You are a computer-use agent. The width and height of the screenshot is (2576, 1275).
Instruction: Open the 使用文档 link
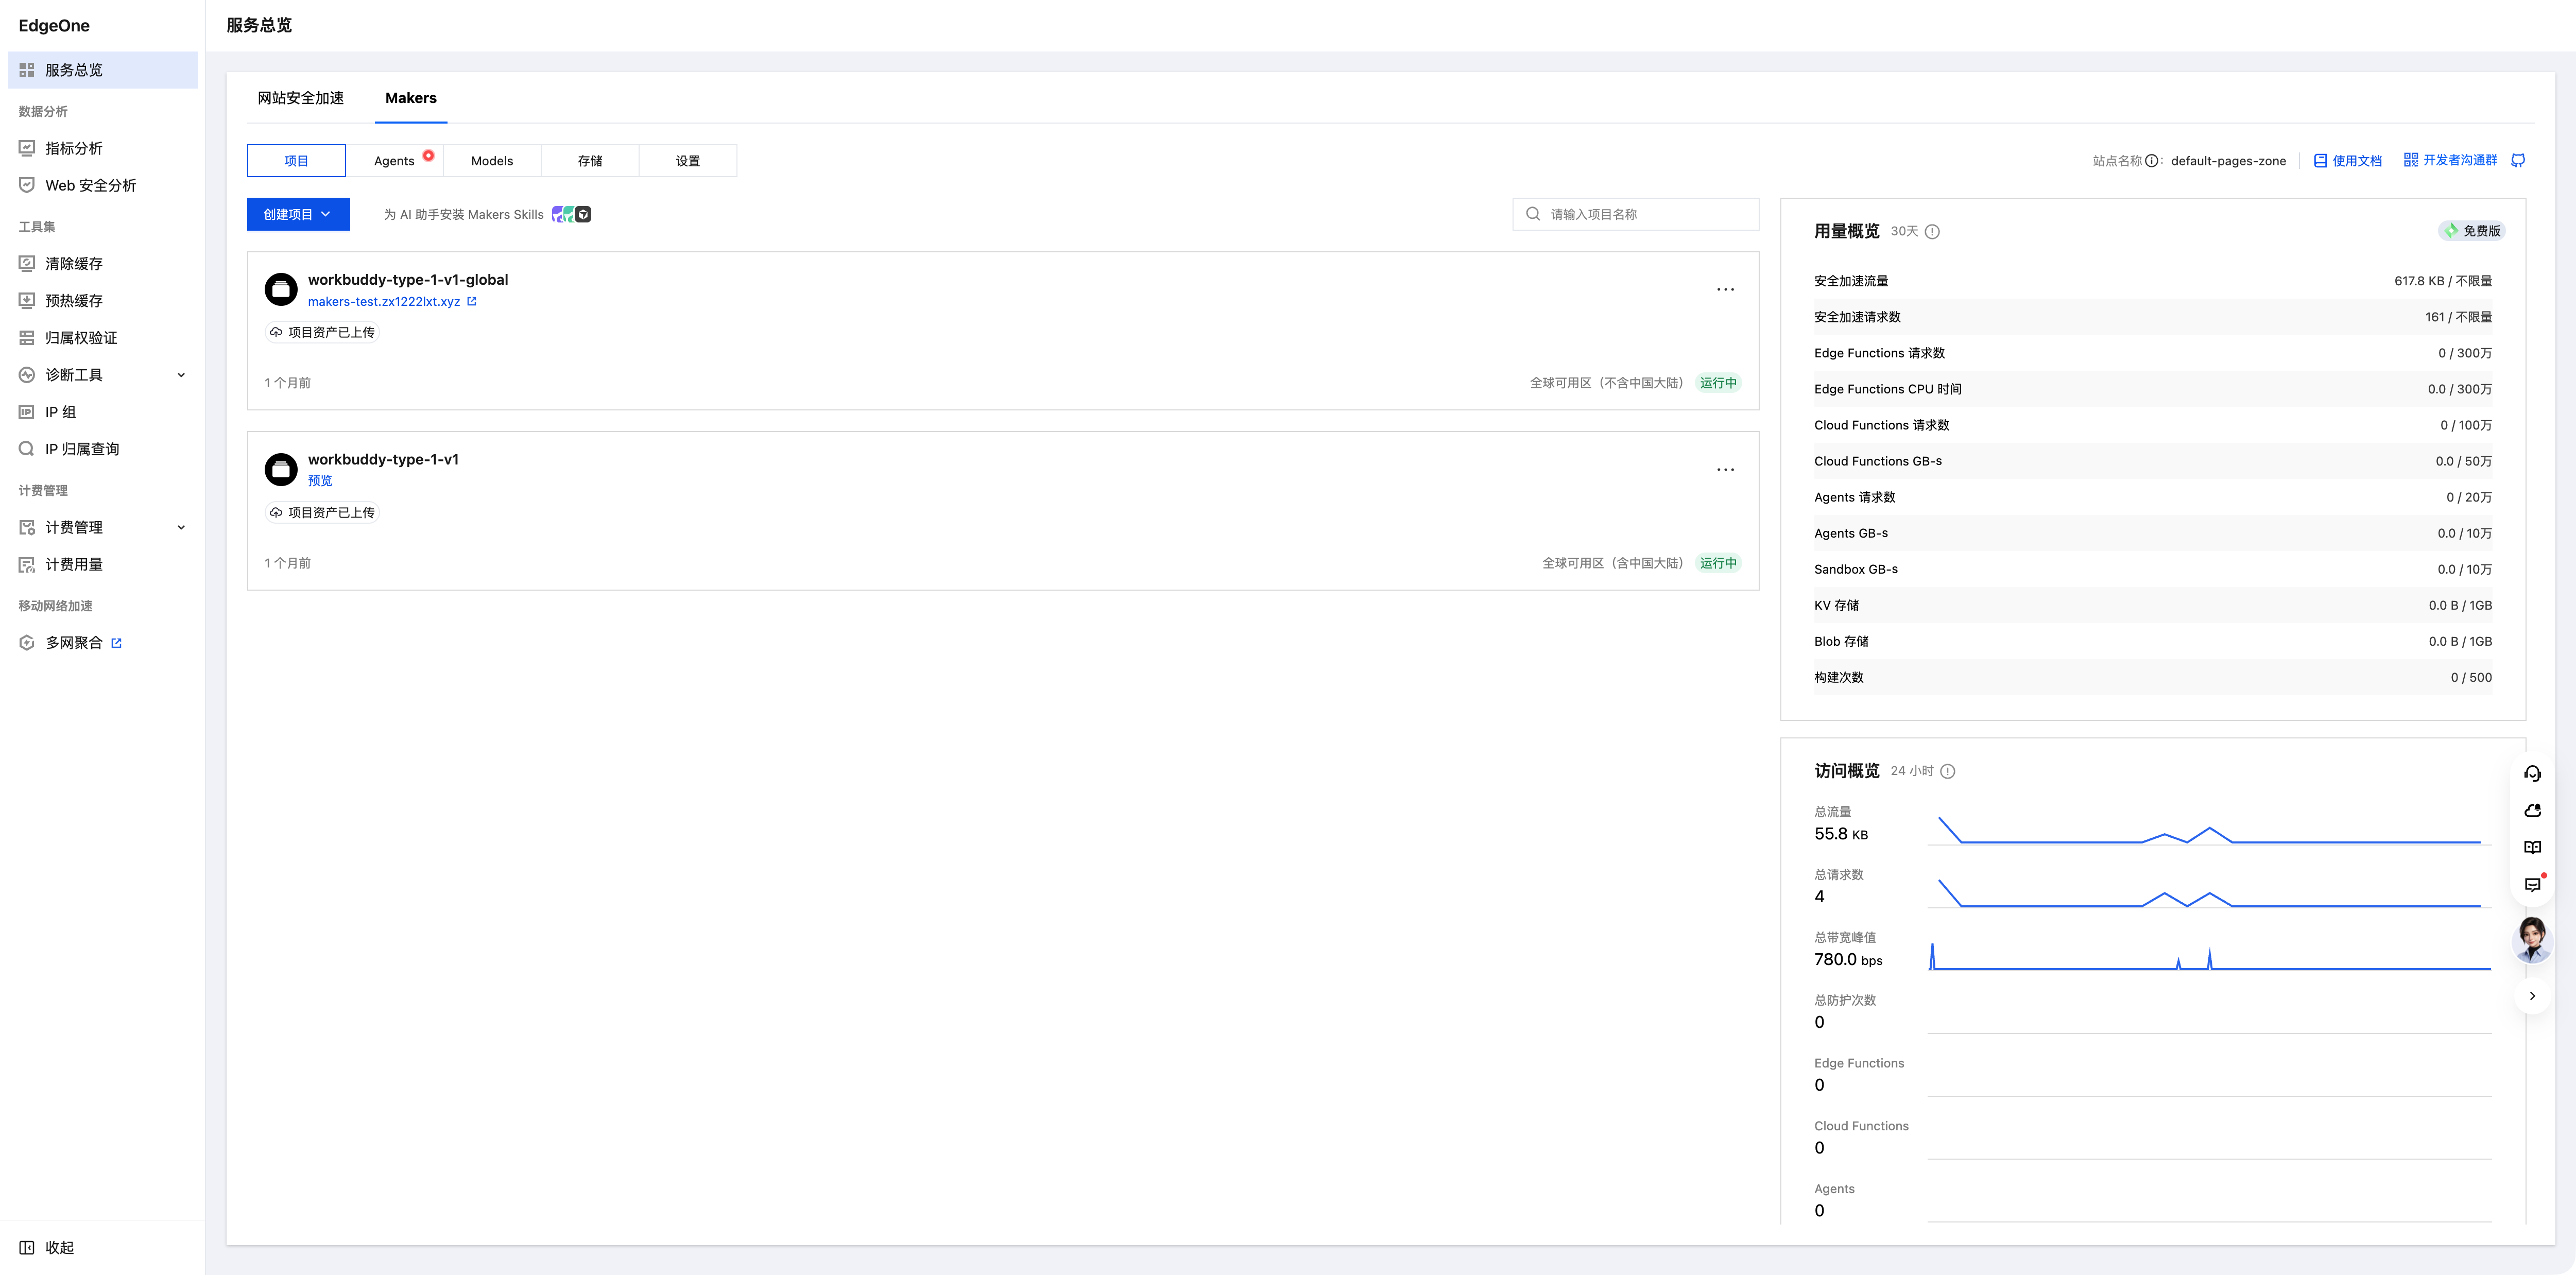(2347, 160)
